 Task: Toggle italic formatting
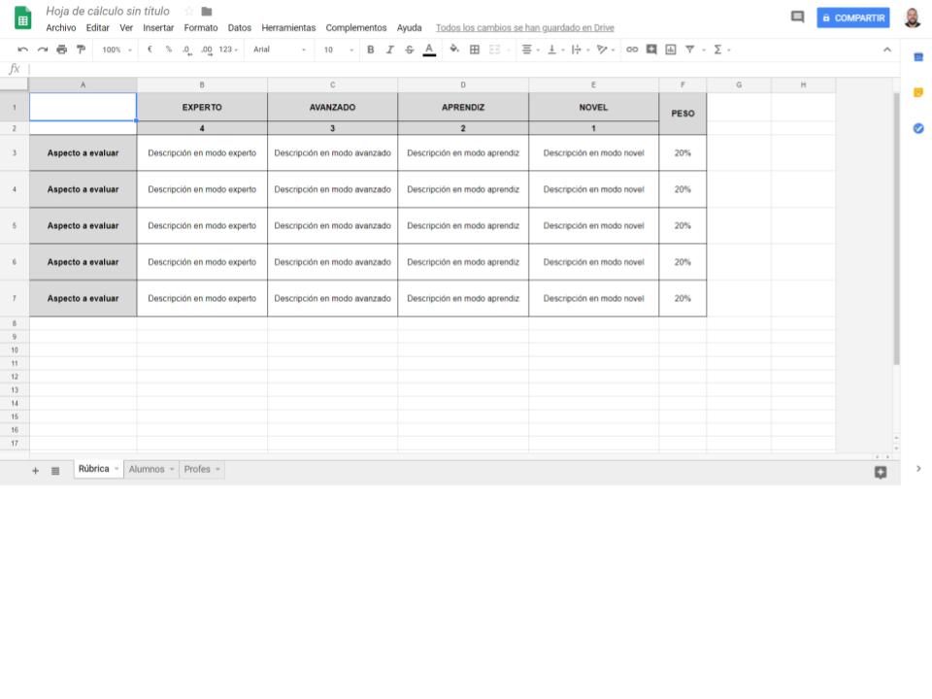coord(389,50)
